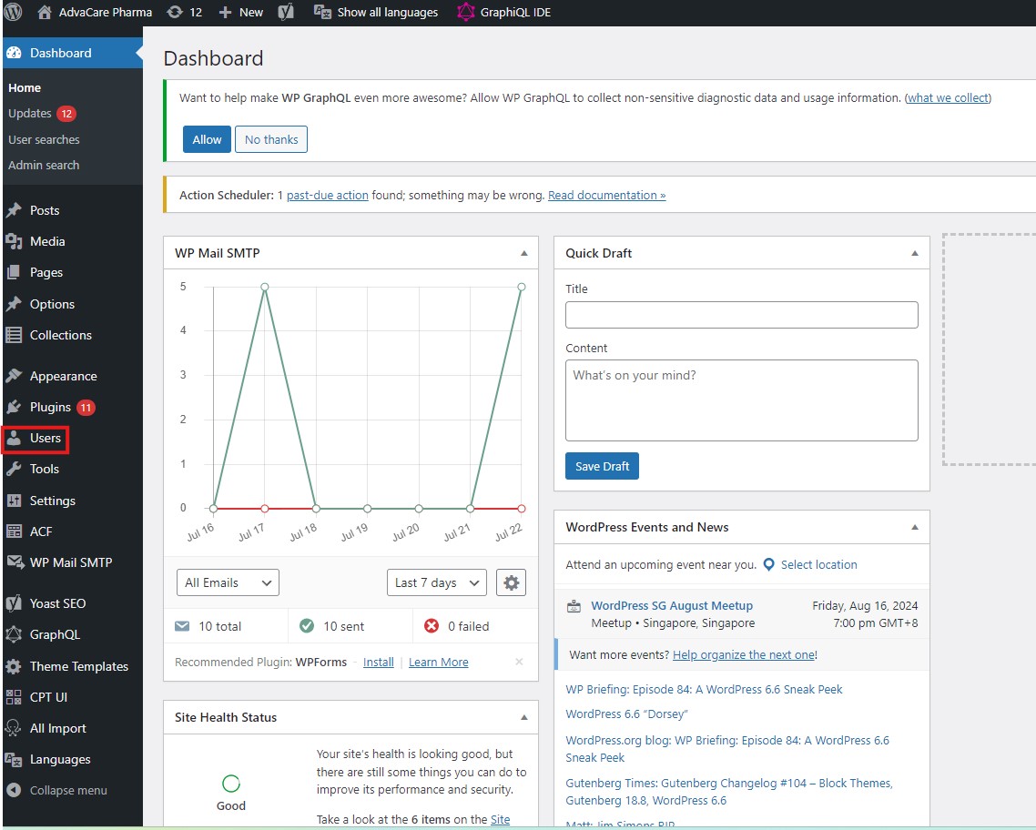Dismiss the WPForms recommended plugin notice
Viewport: 1036px width, 830px height.
[519, 662]
